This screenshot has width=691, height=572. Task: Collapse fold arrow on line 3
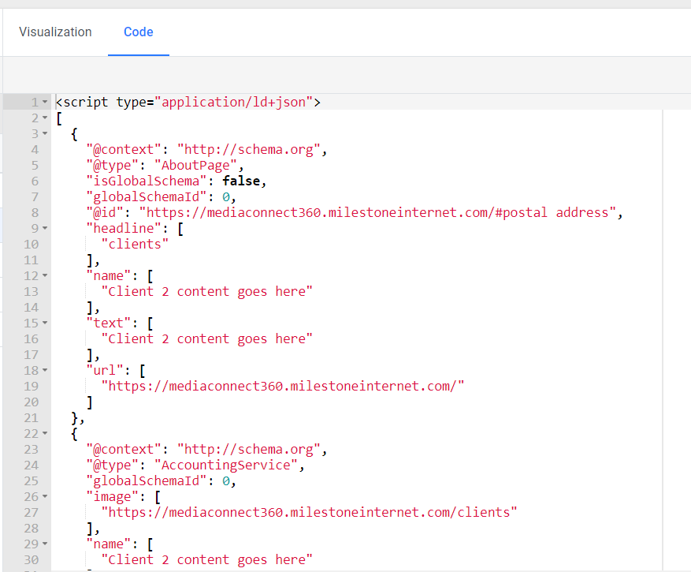click(x=45, y=133)
